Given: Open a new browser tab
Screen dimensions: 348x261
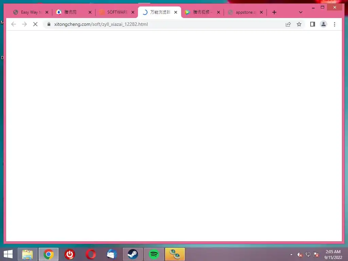Looking at the screenshot, I should point(274,12).
